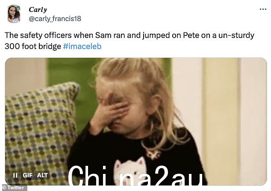Click the tweet body text
The image size is (271, 191).
coord(129,41)
